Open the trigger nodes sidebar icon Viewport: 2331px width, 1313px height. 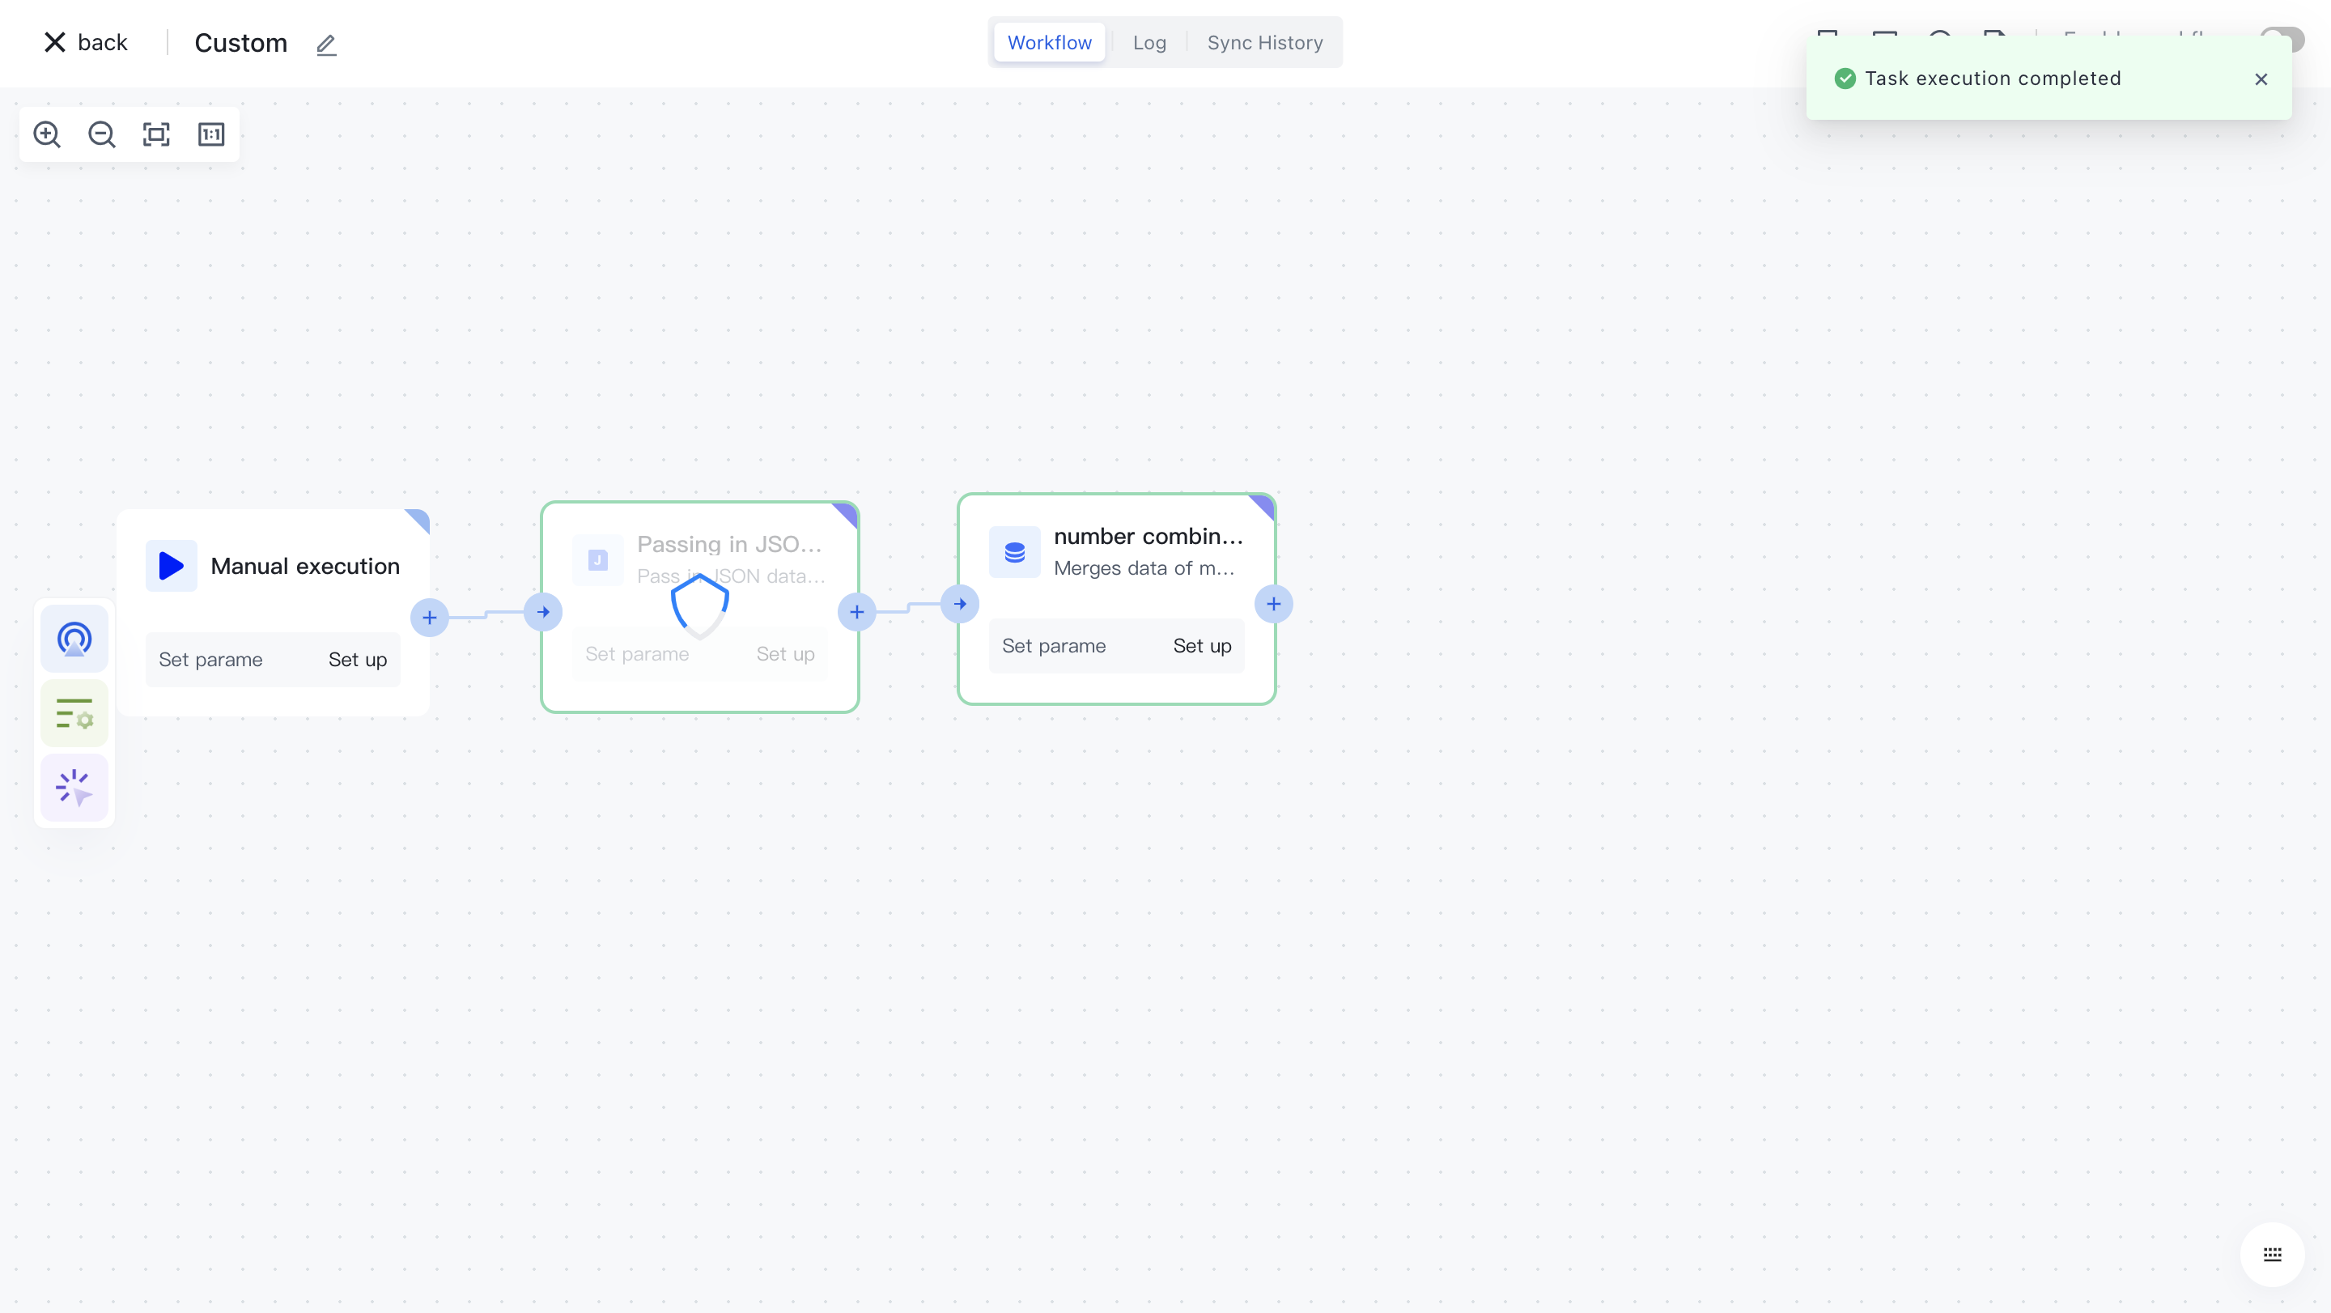pyautogui.click(x=74, y=639)
